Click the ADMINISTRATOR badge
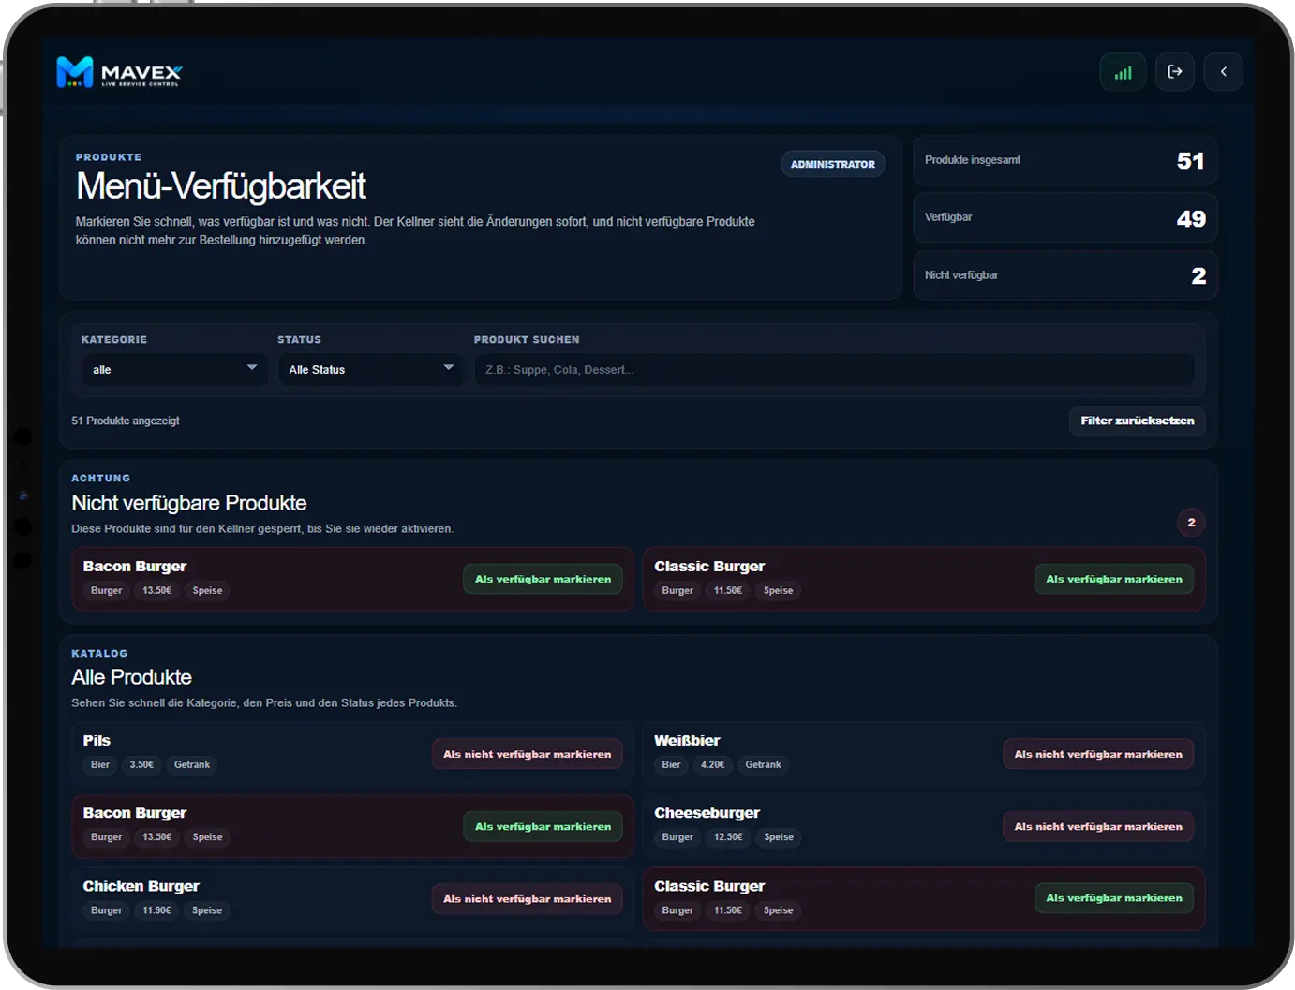This screenshot has width=1295, height=990. (833, 164)
